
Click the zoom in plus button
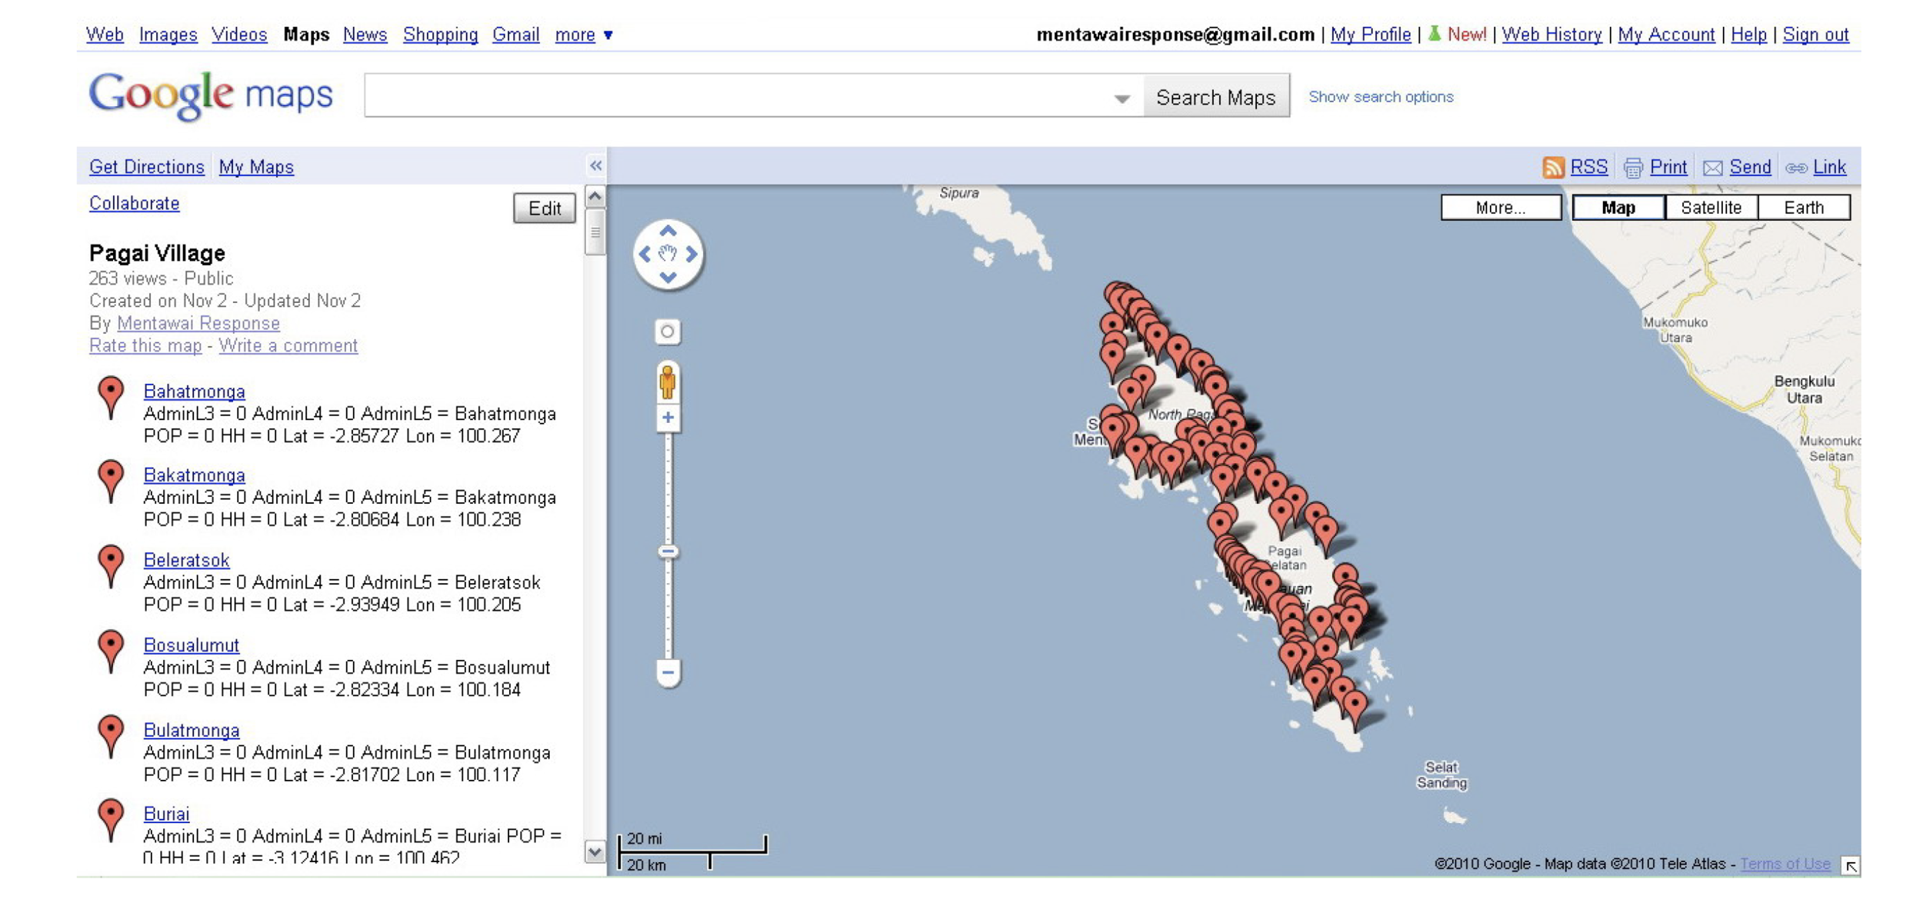pyautogui.click(x=668, y=418)
